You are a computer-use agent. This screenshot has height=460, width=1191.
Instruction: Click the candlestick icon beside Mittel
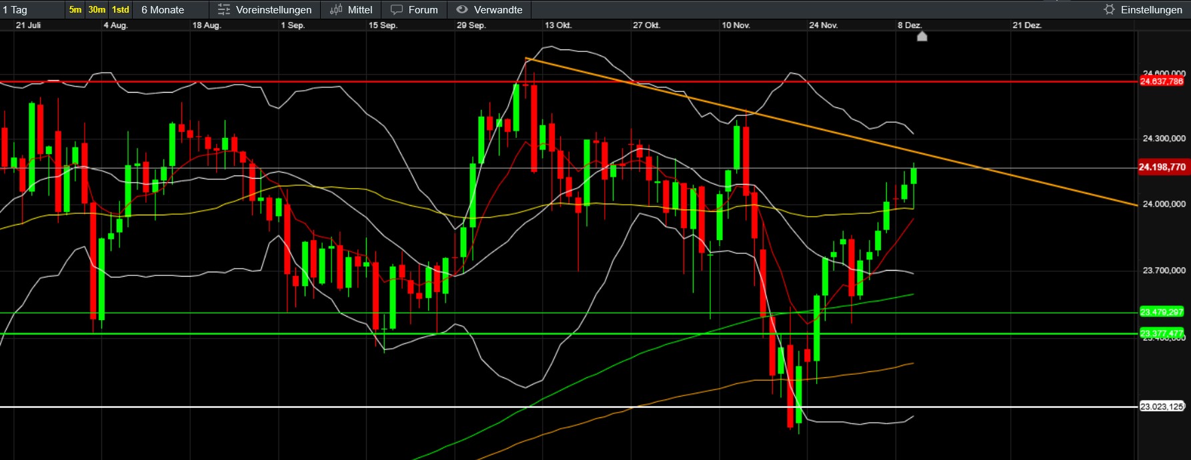[336, 9]
